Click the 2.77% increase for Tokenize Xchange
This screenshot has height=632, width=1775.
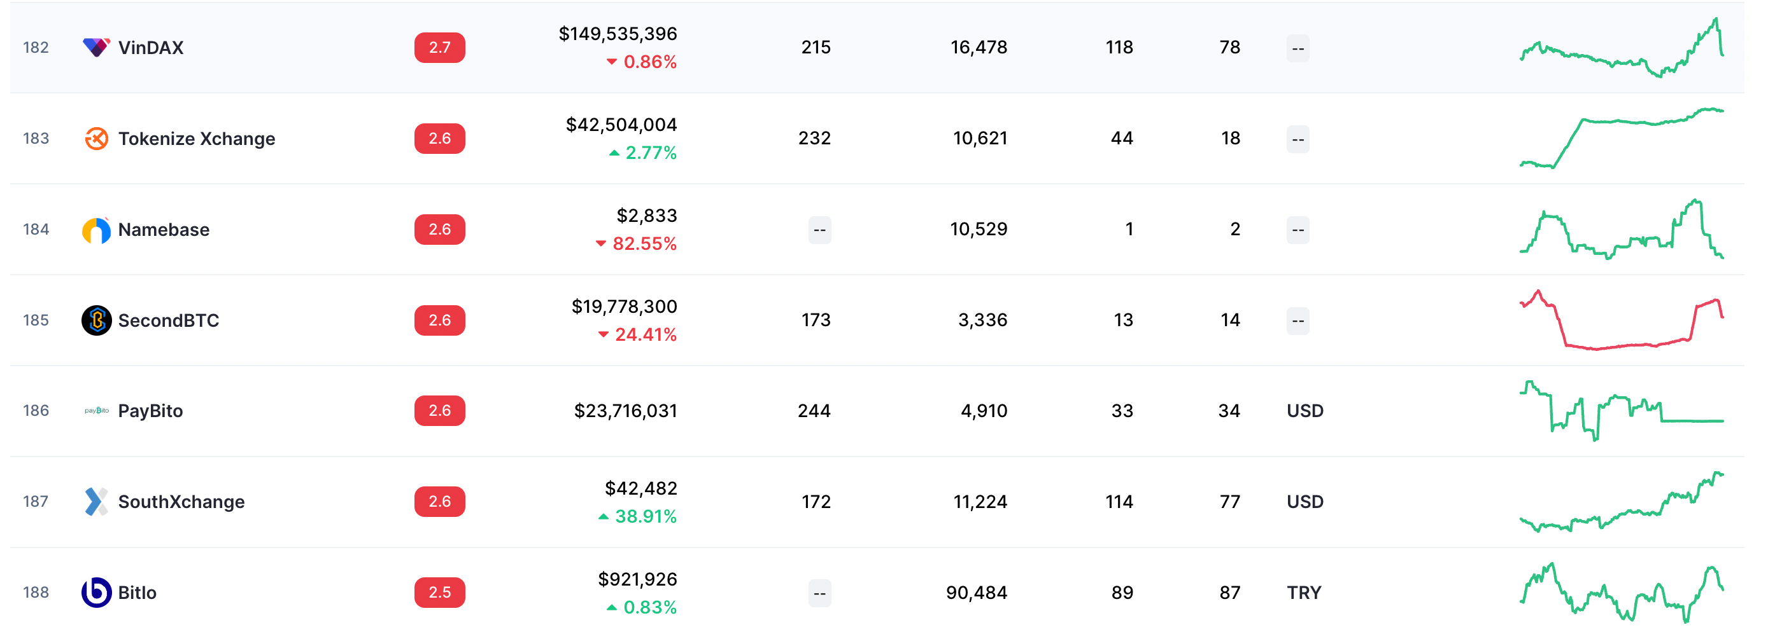[x=643, y=153]
